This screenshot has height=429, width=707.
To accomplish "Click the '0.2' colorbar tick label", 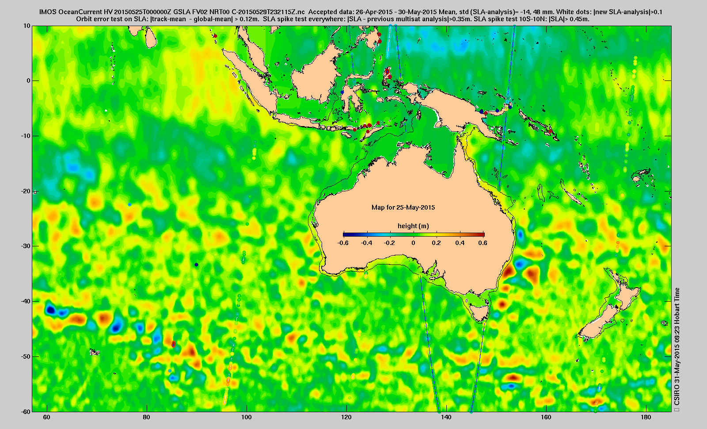I will pos(437,243).
